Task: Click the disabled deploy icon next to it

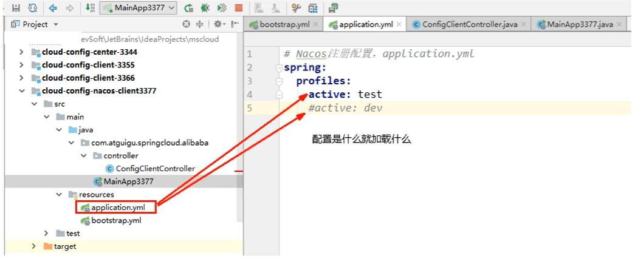Action: 275,7
